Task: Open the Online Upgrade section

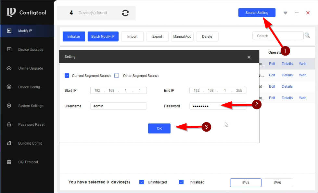Action: point(30,68)
